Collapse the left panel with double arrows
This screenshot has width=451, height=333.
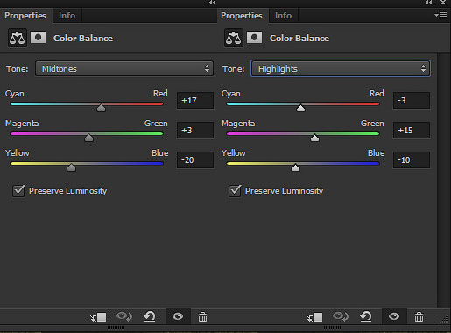(x=212, y=3)
